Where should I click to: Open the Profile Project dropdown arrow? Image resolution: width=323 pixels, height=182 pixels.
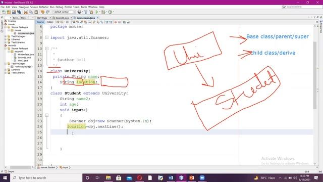(x=114, y=12)
